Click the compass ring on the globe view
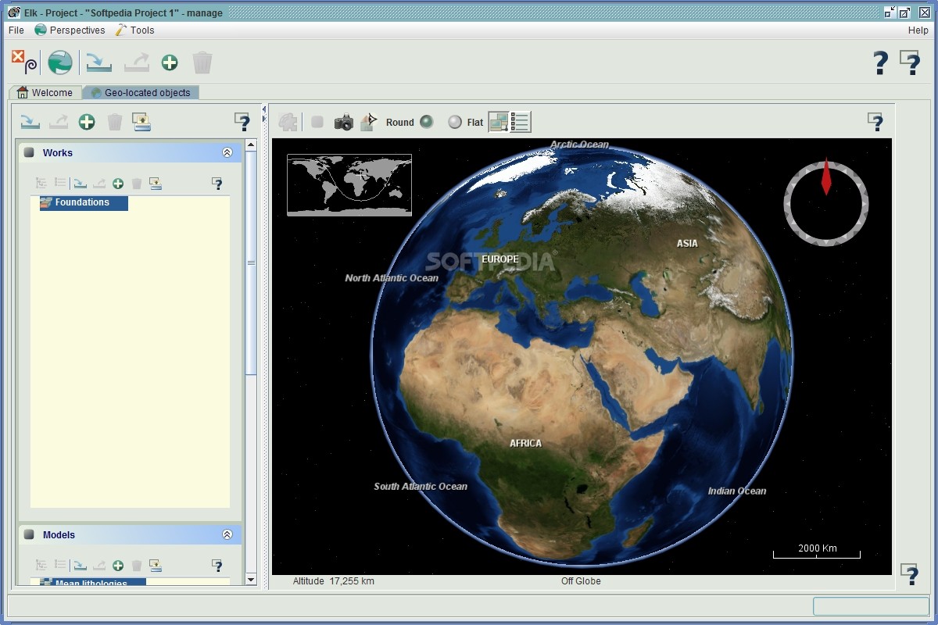 (x=826, y=204)
